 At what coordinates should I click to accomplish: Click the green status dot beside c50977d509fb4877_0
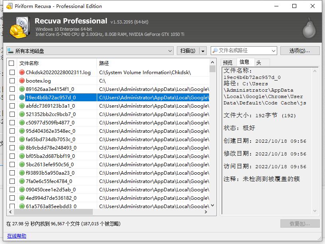coord(22,122)
